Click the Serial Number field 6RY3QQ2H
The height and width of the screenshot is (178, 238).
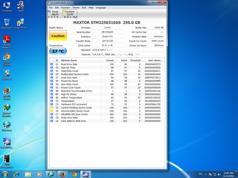107,32
